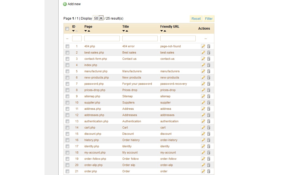
Task: Sort Friendly URL column ascending arrow
Action: [165, 31]
